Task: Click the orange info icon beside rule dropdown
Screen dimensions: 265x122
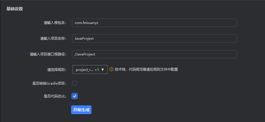Action: tap(111, 69)
